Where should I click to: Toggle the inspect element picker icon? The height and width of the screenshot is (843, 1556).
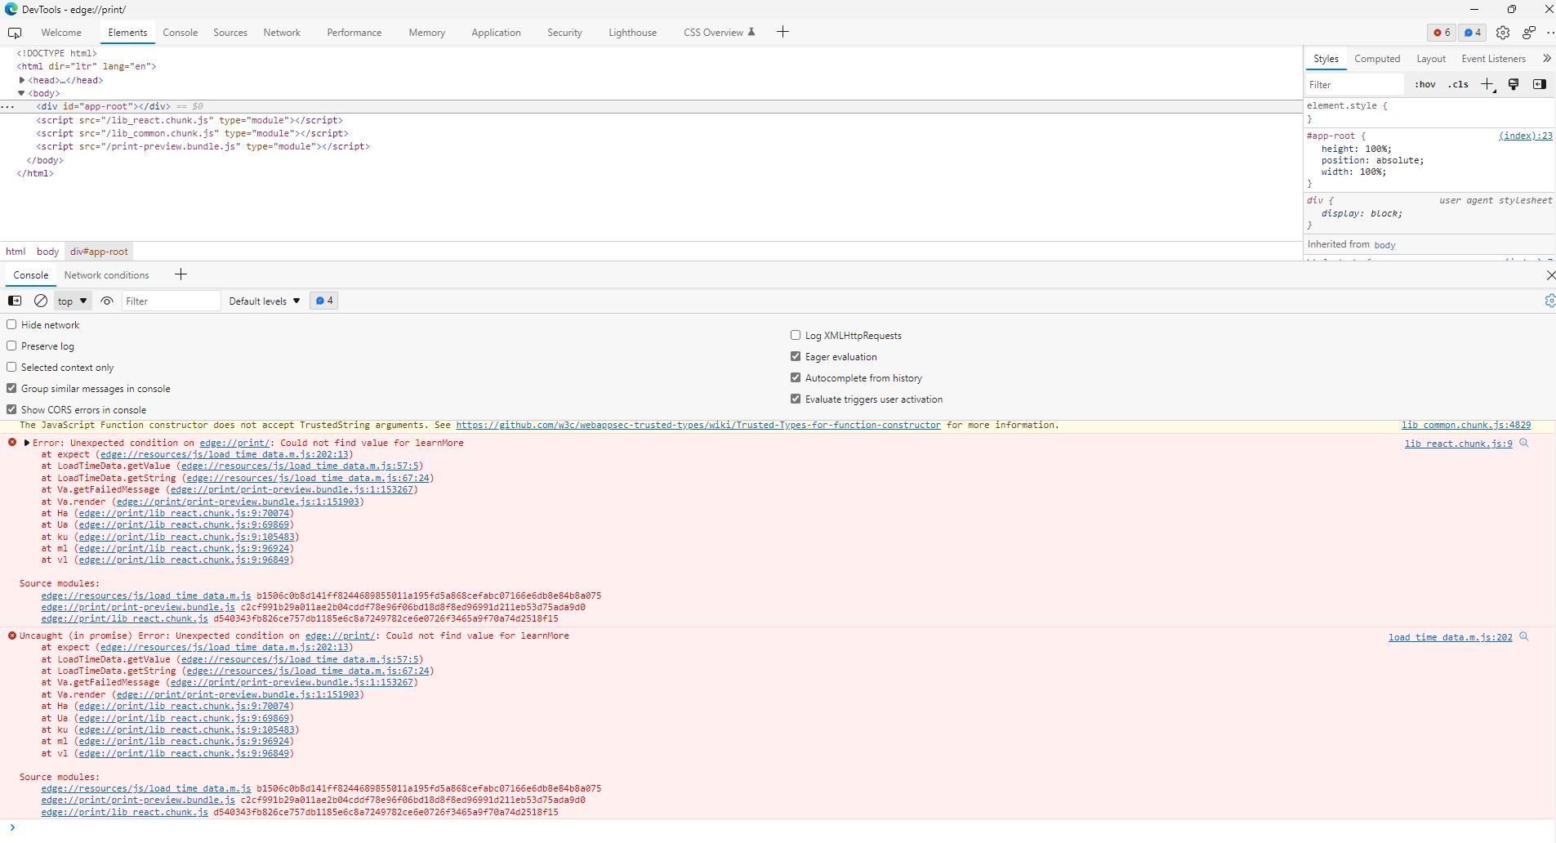[x=15, y=33]
